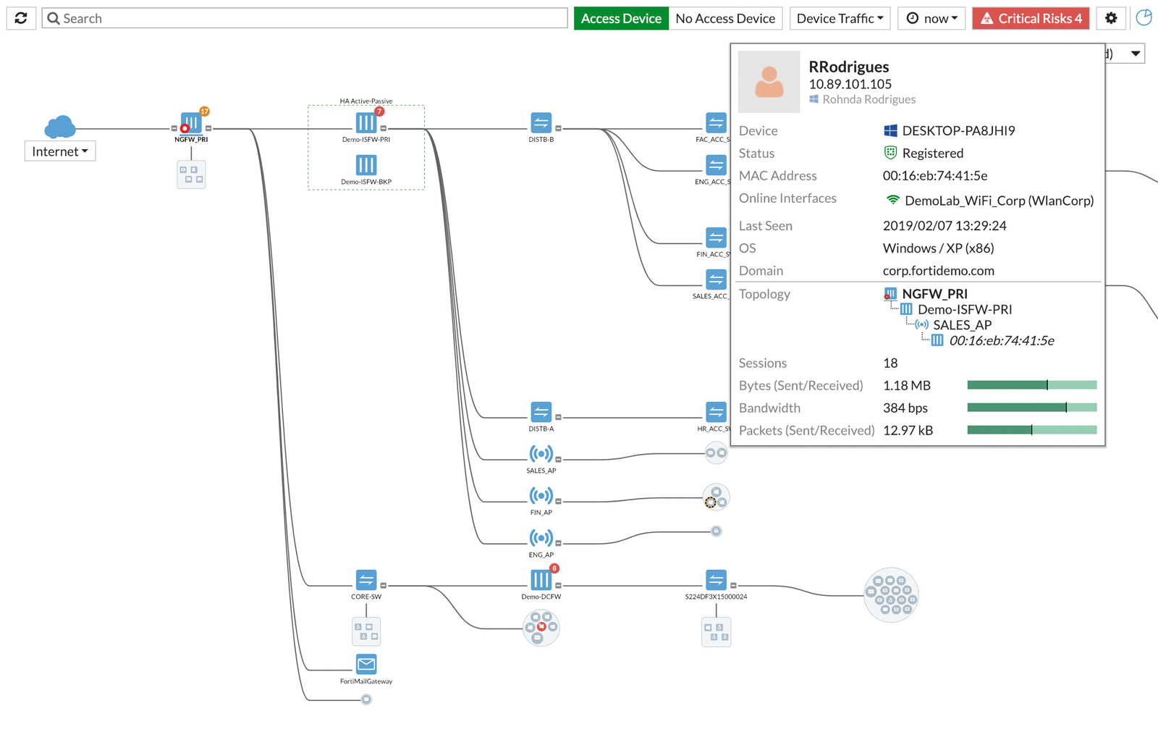
Task: Select the FIN_AP access point node
Action: 541,496
